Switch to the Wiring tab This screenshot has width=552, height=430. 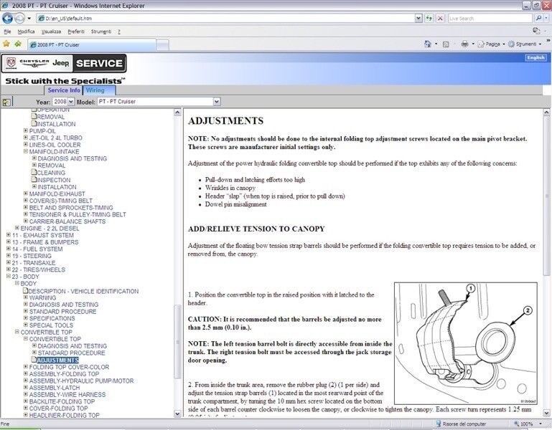pos(95,90)
